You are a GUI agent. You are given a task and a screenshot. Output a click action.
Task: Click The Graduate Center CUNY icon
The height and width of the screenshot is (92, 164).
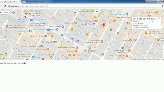[89, 48]
